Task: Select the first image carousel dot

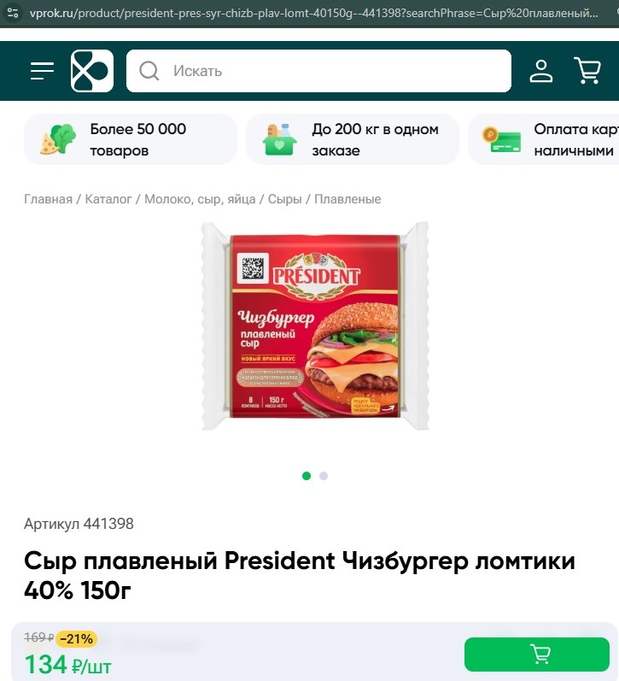Action: pyautogui.click(x=307, y=476)
